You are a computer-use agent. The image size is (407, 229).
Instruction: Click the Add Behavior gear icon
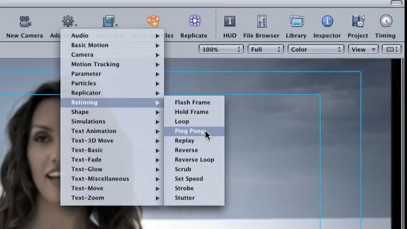point(68,21)
